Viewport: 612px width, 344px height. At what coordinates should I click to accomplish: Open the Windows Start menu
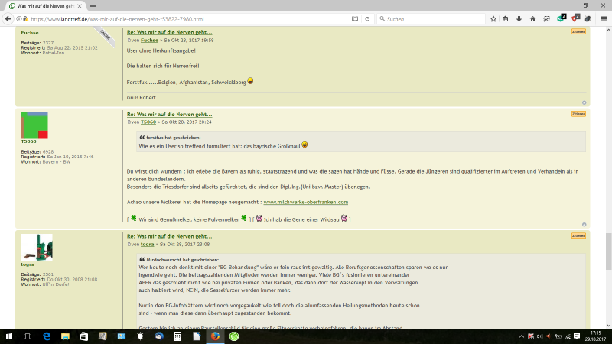(8, 336)
